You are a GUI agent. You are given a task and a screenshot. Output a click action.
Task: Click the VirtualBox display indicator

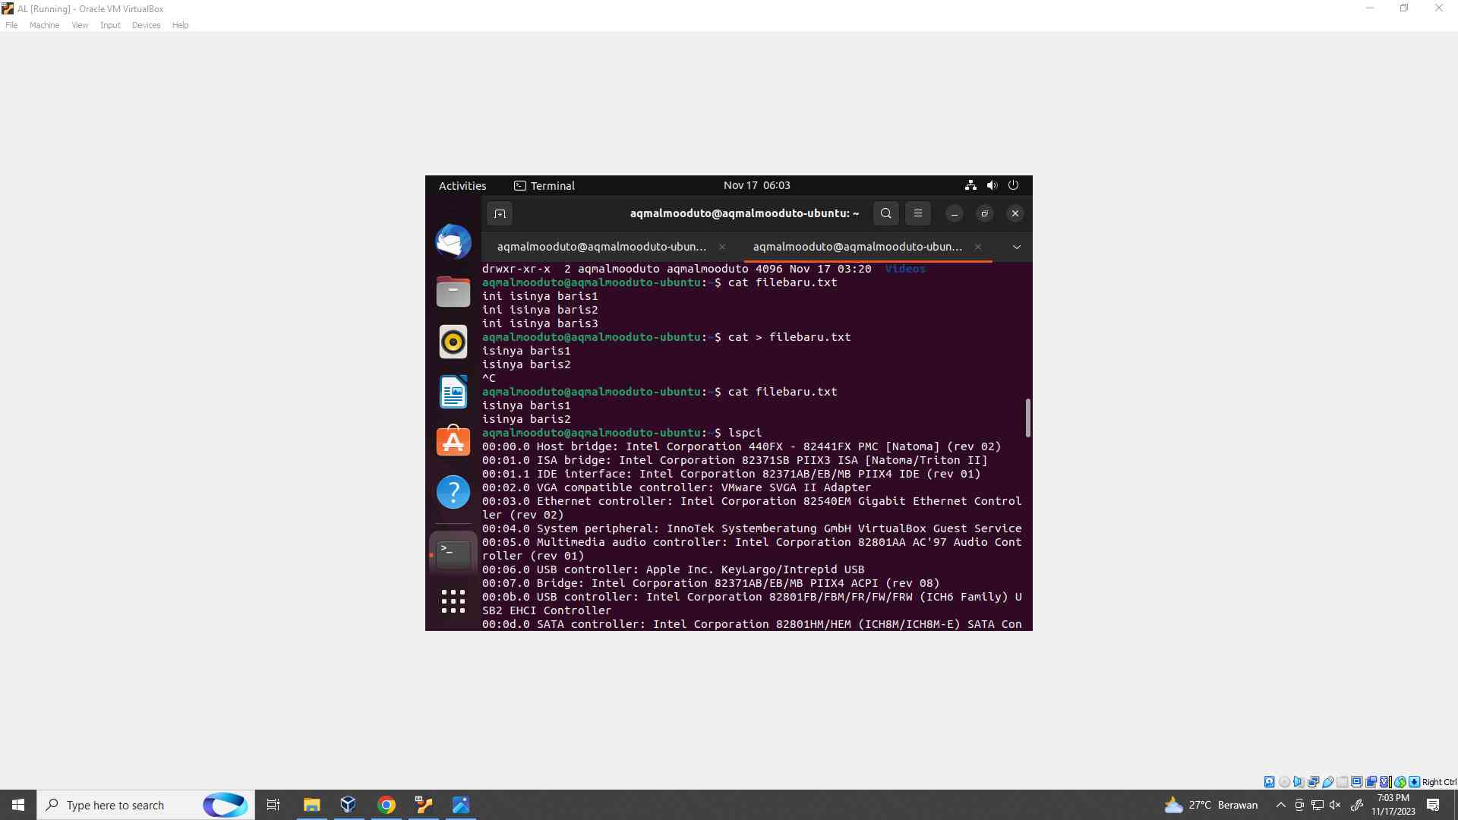point(1356,782)
